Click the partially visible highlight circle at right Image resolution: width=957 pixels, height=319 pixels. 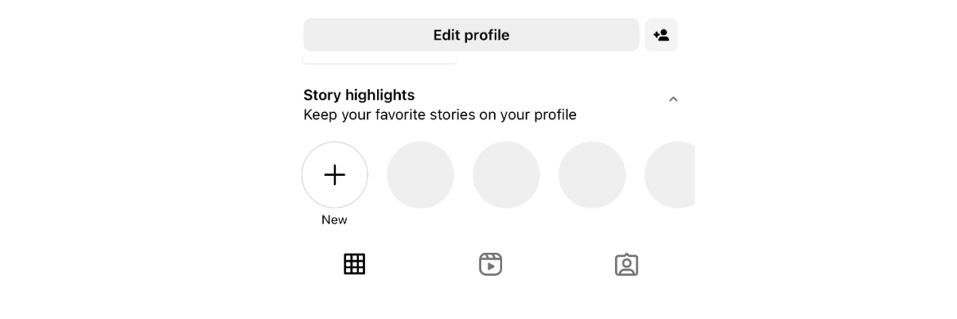[x=670, y=175]
